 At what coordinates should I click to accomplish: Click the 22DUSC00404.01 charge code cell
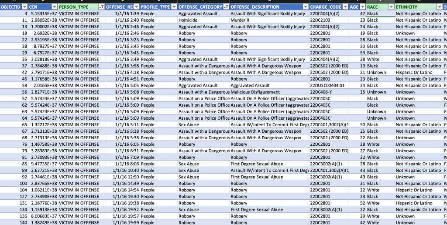point(327,85)
